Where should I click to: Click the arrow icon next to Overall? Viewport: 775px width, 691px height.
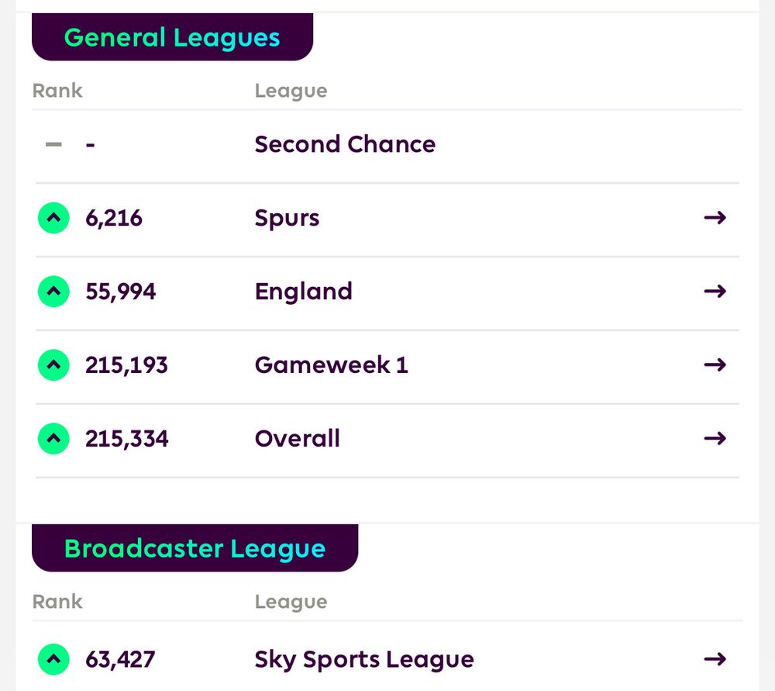[x=715, y=438]
